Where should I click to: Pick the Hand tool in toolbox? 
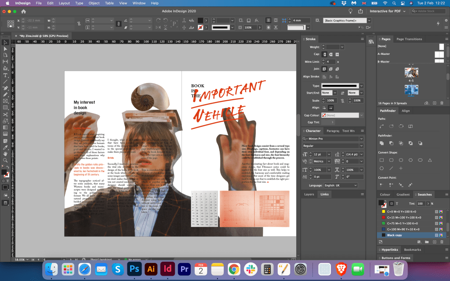pyautogui.click(x=5, y=154)
